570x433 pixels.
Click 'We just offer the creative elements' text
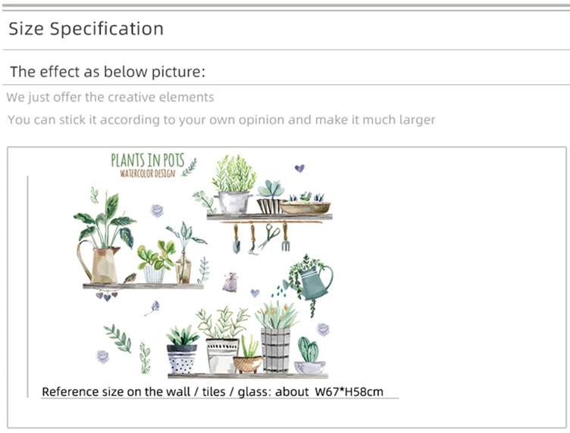110,97
